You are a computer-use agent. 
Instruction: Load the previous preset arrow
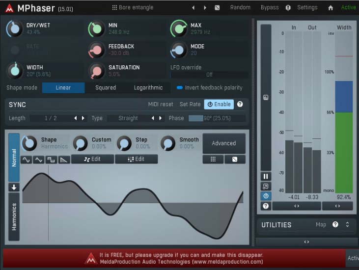point(193,8)
